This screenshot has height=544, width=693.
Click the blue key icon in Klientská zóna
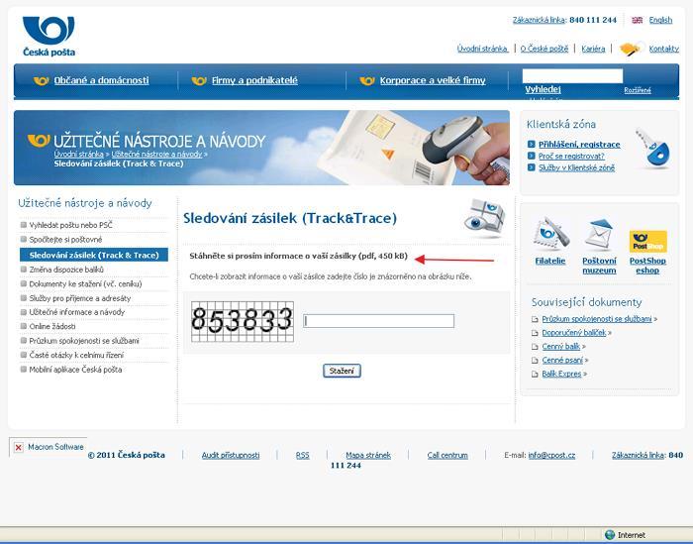pyautogui.click(x=653, y=149)
